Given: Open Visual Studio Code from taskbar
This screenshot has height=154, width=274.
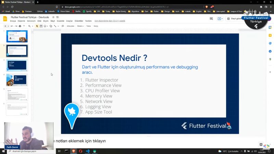Looking at the screenshot, I should click(88, 151).
